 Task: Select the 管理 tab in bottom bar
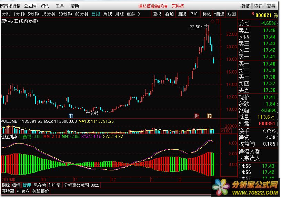27,185
